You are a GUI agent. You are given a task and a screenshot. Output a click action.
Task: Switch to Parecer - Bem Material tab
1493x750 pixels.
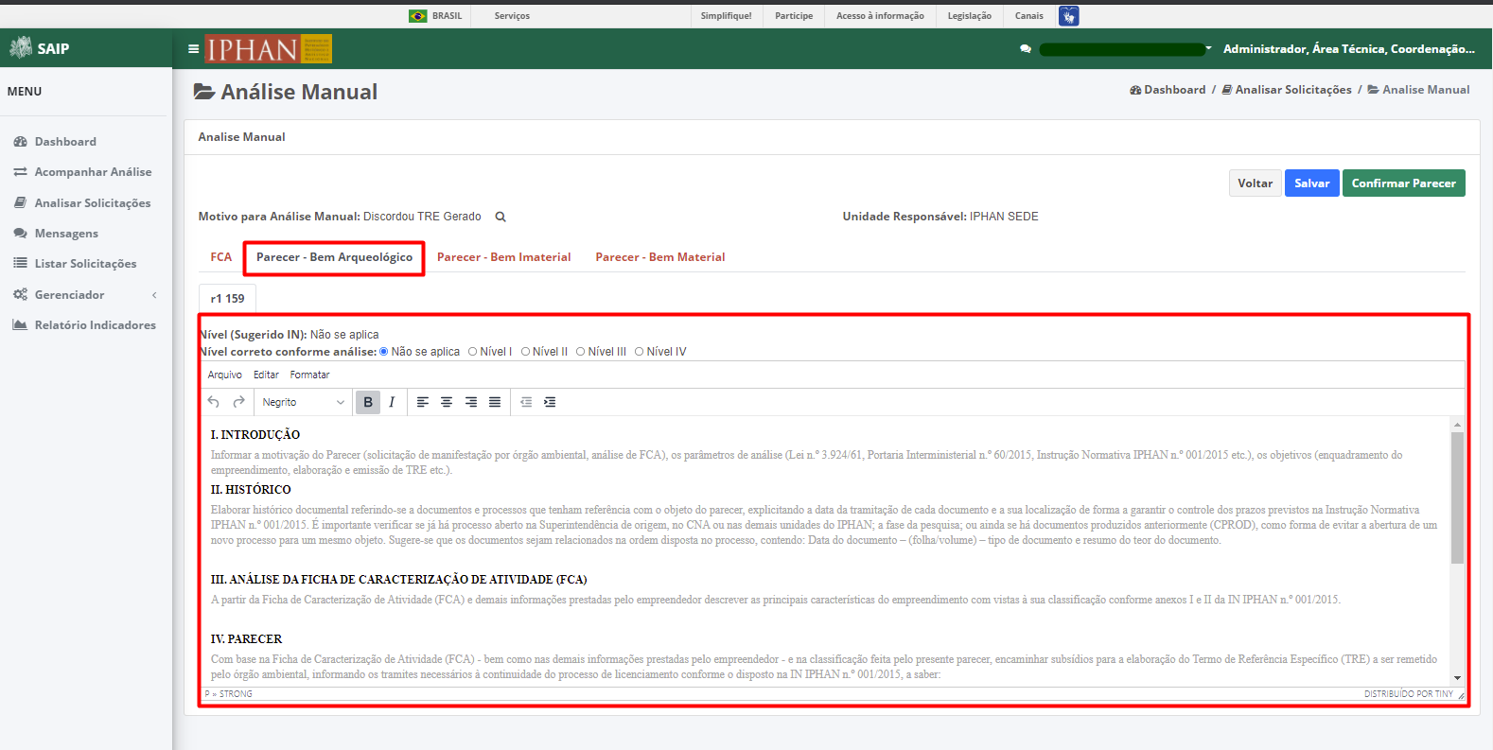pos(660,257)
